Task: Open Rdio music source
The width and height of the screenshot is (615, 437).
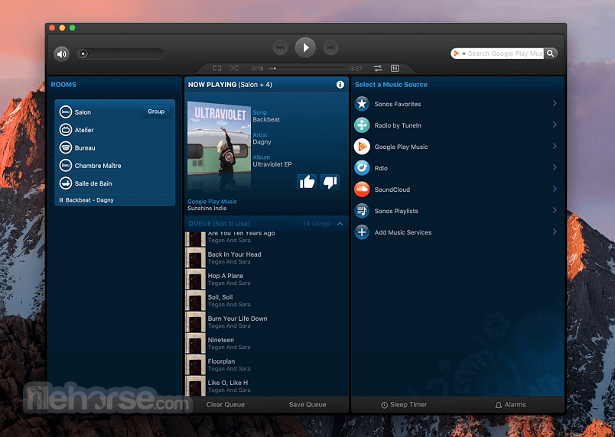Action: pyautogui.click(x=457, y=168)
